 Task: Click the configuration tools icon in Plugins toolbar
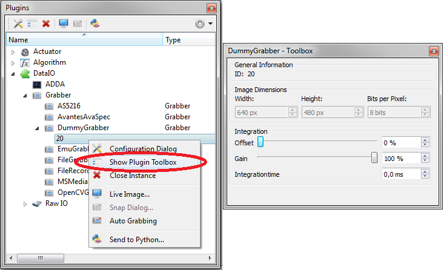tap(18, 24)
